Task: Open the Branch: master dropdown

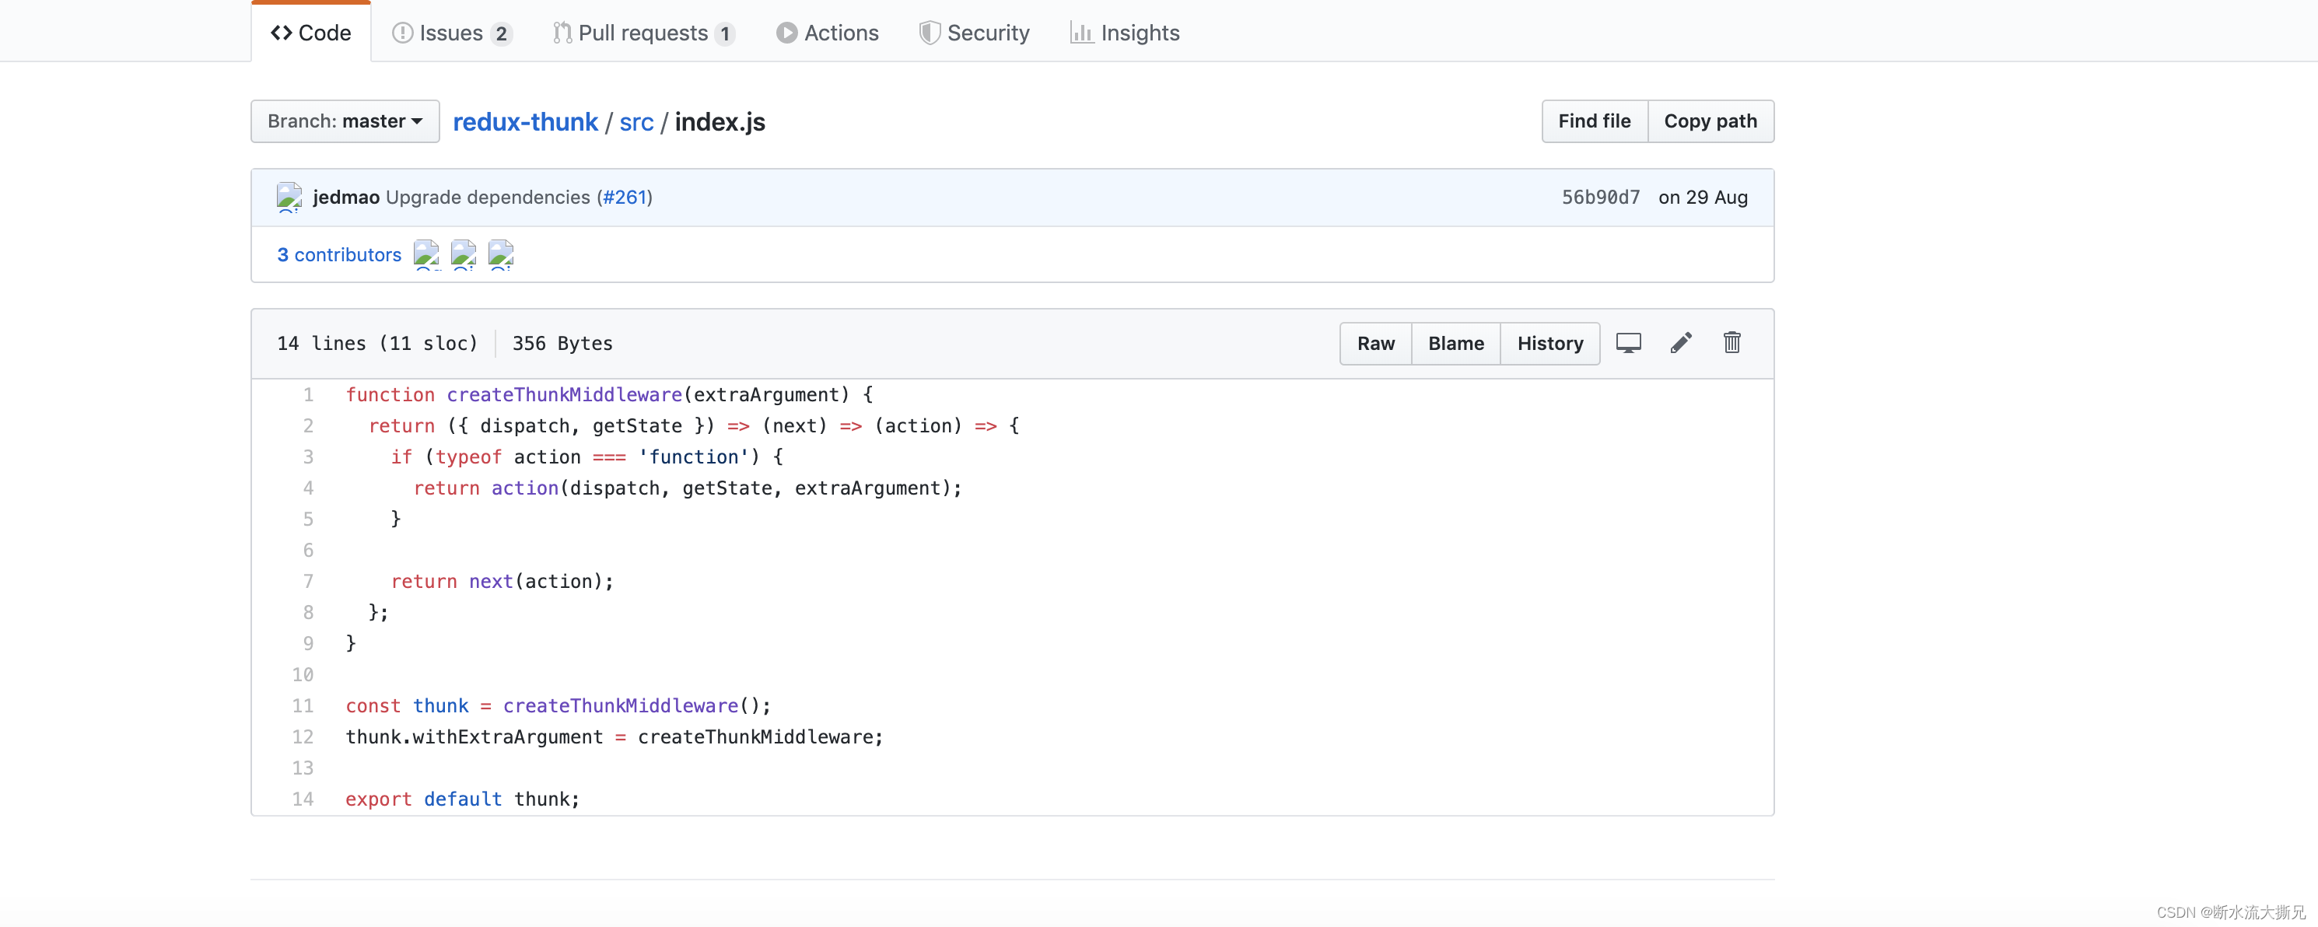Action: pyautogui.click(x=345, y=121)
